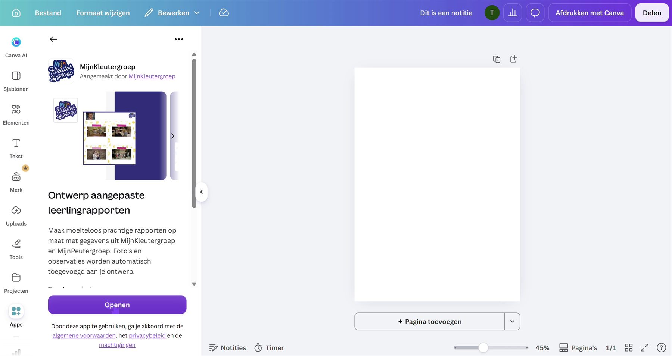Viewport: 672px width, 356px height.
Task: Click Pagina toevoegen button
Action: click(429, 321)
